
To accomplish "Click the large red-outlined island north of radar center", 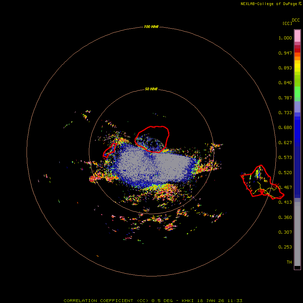I will coord(152,139).
